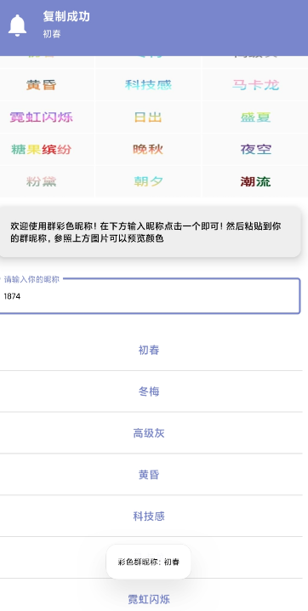Tap the 日出 gradient preview
Screen dimensions: 308x611
(148, 117)
